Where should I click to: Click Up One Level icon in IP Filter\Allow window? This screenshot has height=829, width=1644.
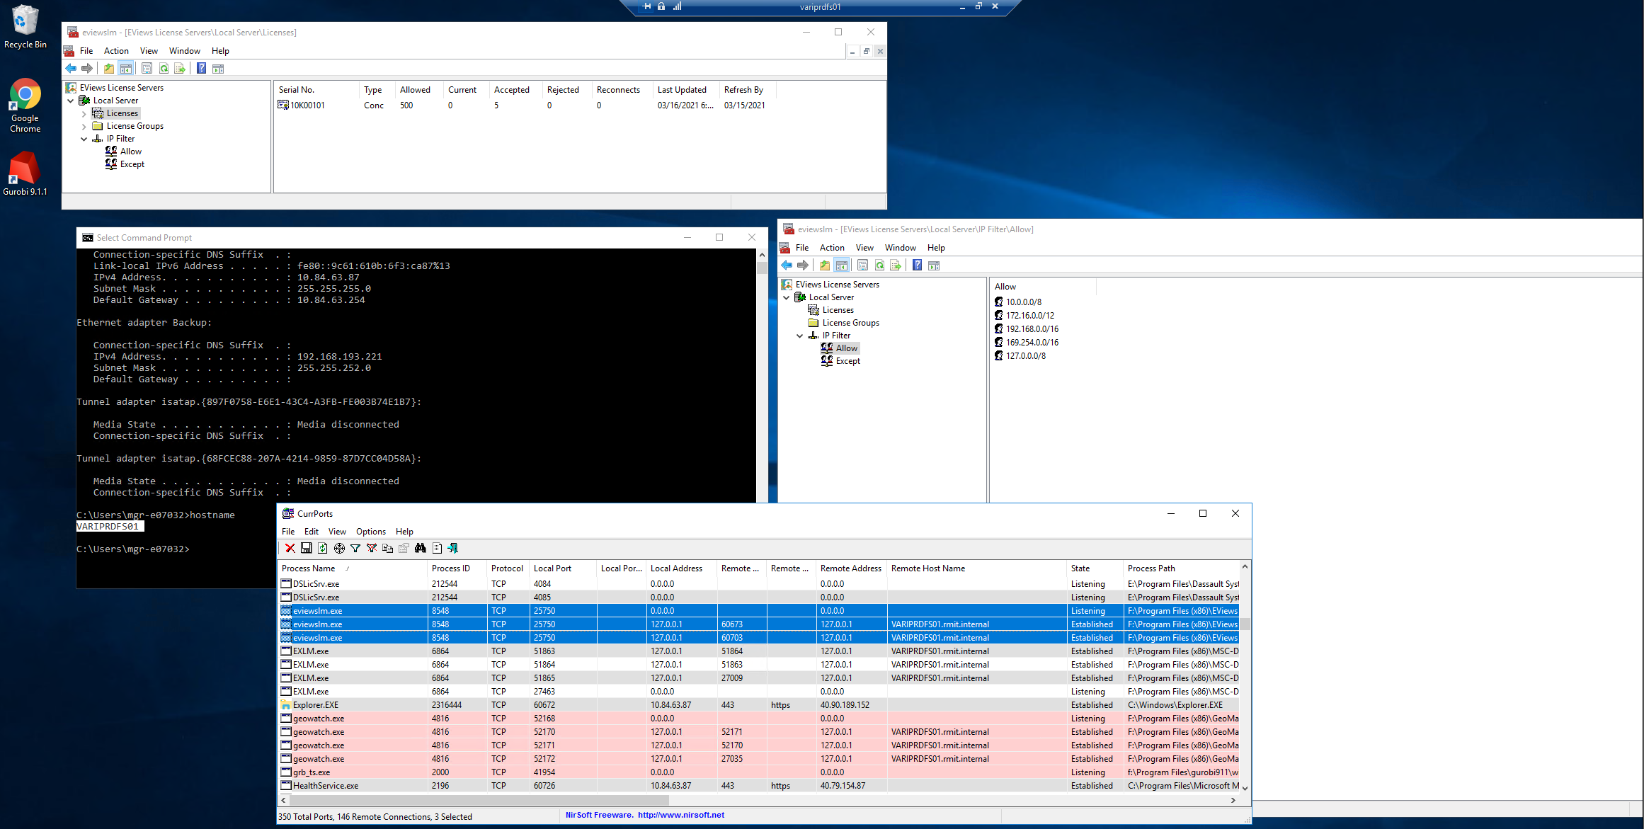click(x=824, y=265)
